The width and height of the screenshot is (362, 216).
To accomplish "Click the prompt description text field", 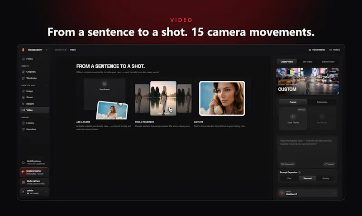I will click(x=307, y=149).
